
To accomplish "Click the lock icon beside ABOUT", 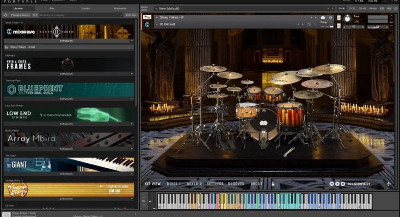I will click(x=273, y=184).
